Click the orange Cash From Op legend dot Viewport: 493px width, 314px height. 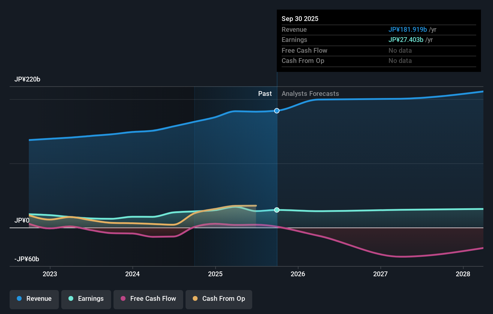click(195, 298)
